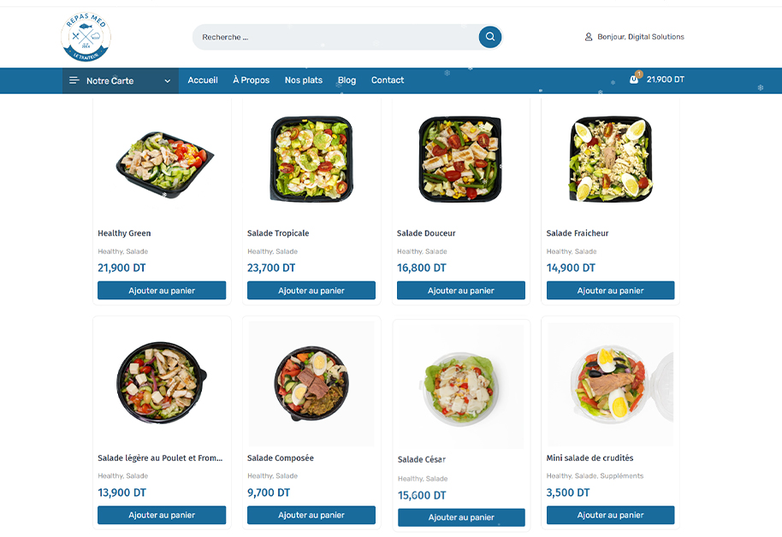
Task: Open Mini salade de crudités title link
Action: [x=589, y=457]
